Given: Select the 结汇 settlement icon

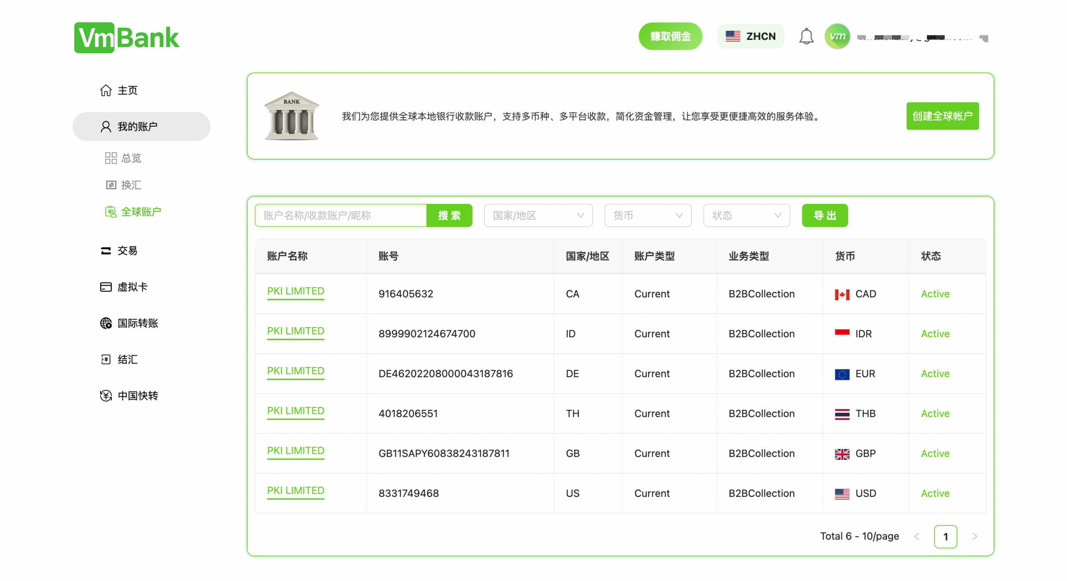Looking at the screenshot, I should coord(106,359).
